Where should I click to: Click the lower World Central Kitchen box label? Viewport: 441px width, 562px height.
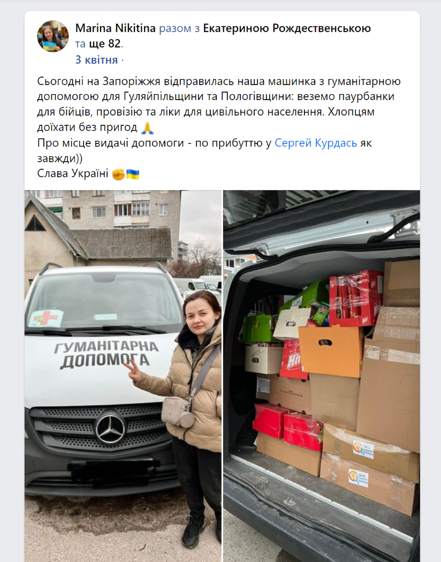(358, 478)
